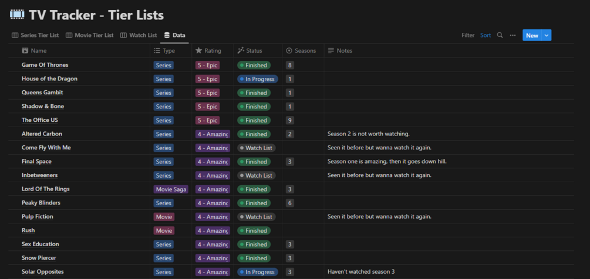Open the Queens Gambit entry

[42, 93]
